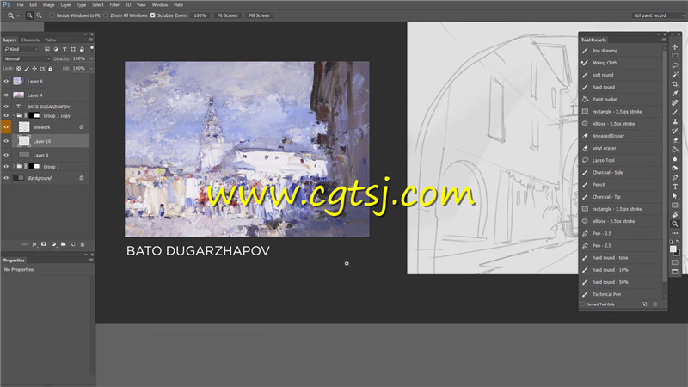Hide Layer 4 with its eye icon
The width and height of the screenshot is (688, 387).
pyautogui.click(x=6, y=95)
